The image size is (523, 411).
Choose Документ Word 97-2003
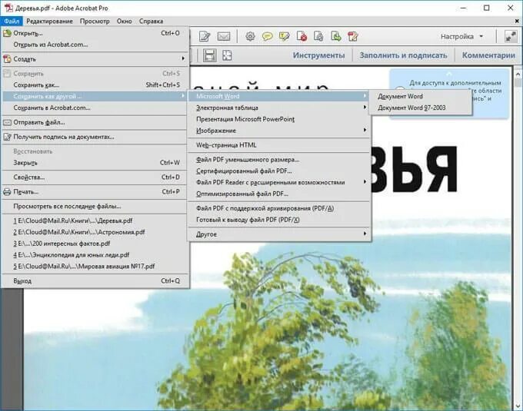point(420,108)
